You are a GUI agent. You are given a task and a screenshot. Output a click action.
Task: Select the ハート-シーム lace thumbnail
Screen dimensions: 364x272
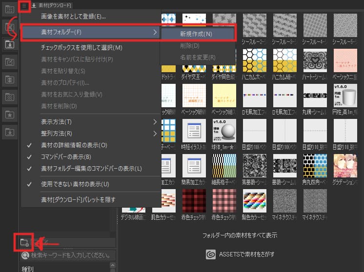pyautogui.click(x=315, y=60)
